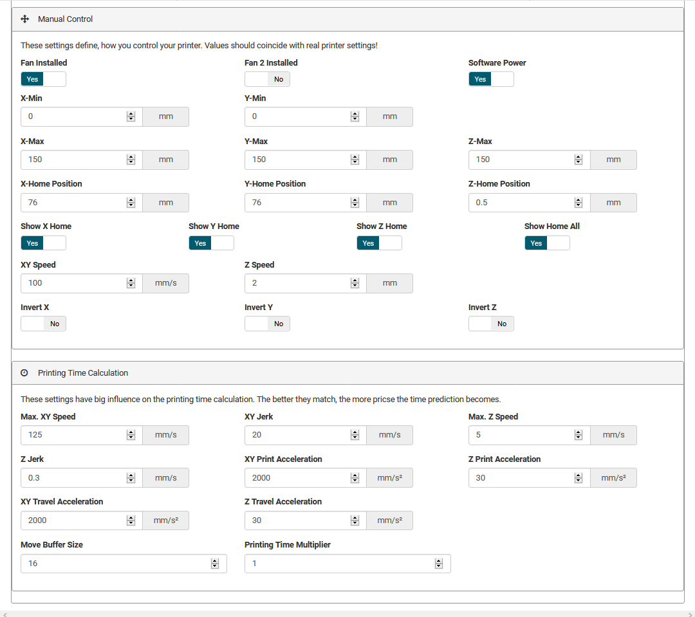Click the Z Speed spinner arrows
This screenshot has height=617, width=695.
pos(355,283)
